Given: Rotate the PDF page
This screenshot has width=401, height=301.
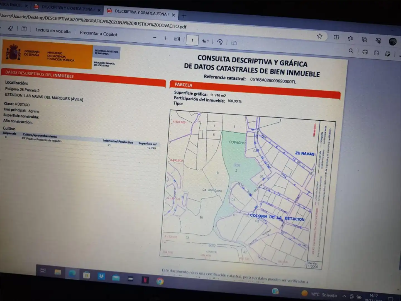Looking at the screenshot, I should point(220,42).
